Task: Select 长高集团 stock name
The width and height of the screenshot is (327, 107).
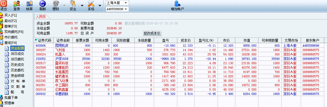Action: pyautogui.click(x=62, y=72)
